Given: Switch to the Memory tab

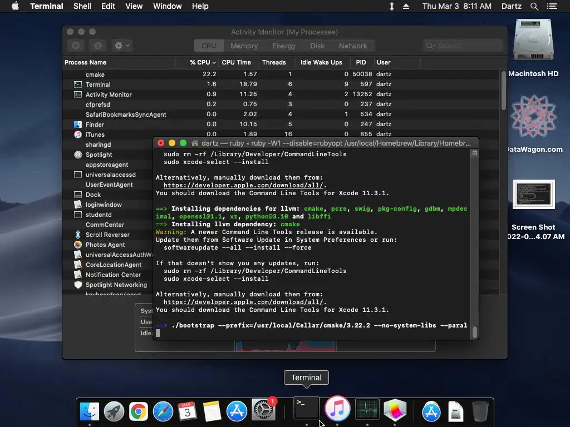Looking at the screenshot, I should 244,46.
